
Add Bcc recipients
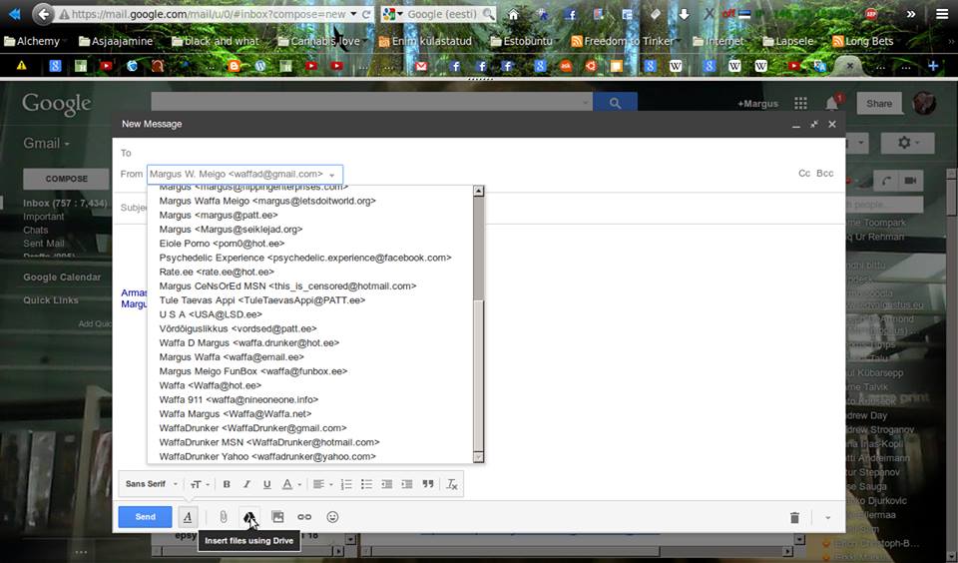[x=825, y=174]
